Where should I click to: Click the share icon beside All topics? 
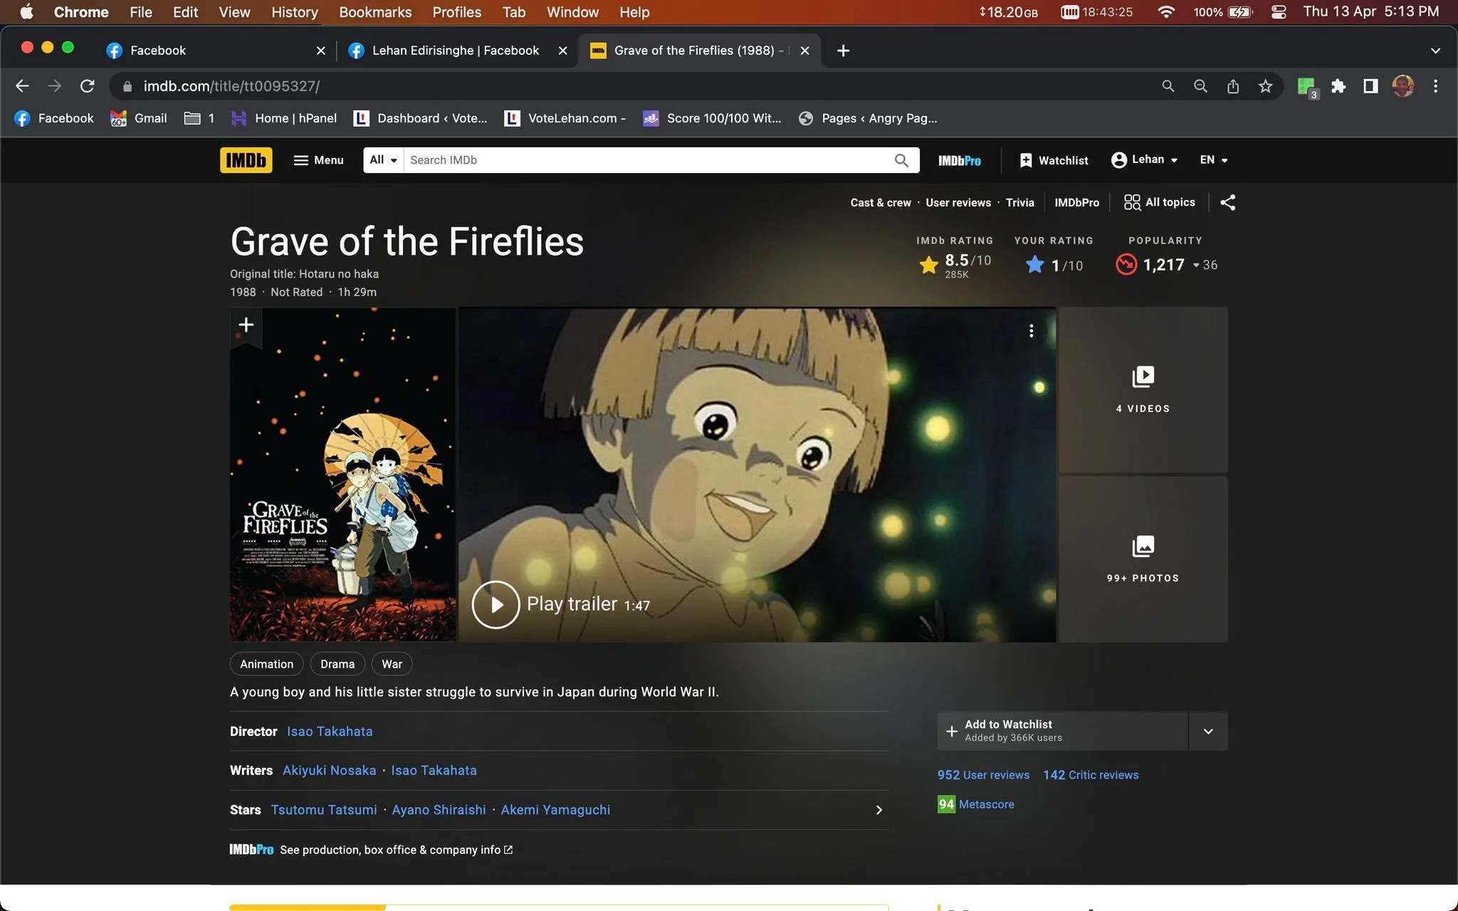pyautogui.click(x=1227, y=202)
